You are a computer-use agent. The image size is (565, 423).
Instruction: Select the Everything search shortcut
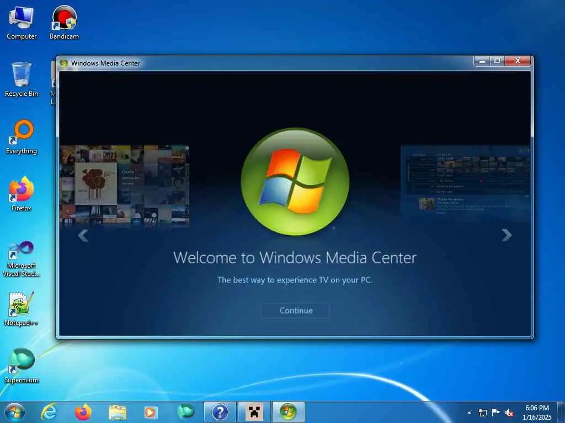pos(22,137)
